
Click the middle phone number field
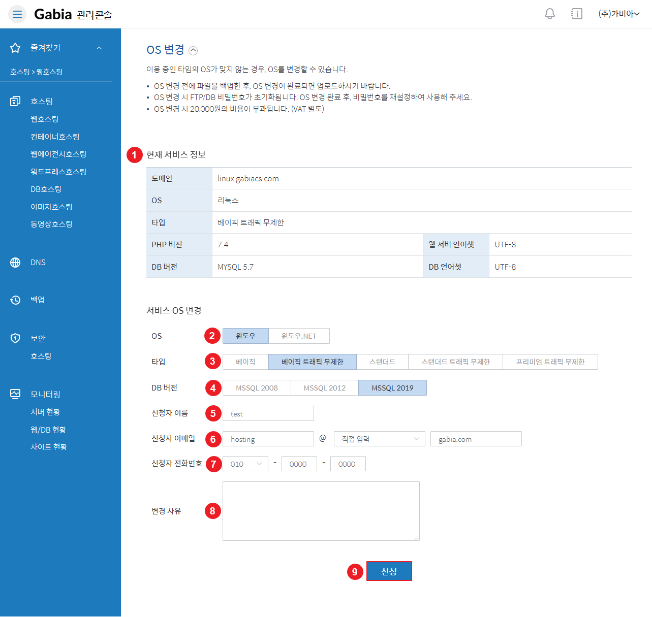pyautogui.click(x=299, y=464)
